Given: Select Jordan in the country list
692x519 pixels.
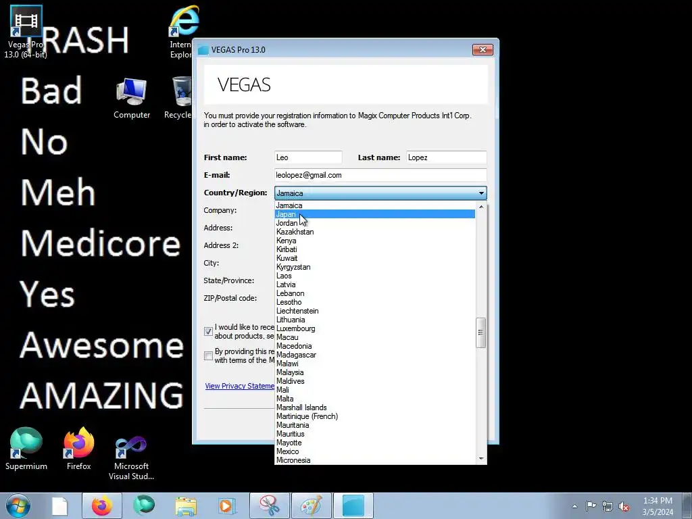Looking at the screenshot, I should pos(374,223).
